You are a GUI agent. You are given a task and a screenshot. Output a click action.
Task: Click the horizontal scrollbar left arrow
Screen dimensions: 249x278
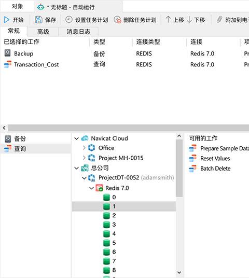4,128
